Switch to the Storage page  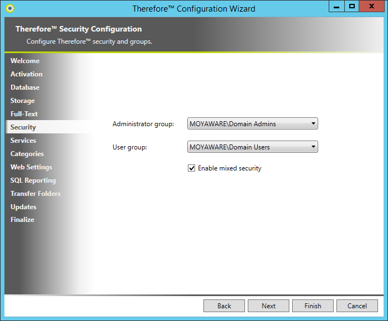[22, 101]
